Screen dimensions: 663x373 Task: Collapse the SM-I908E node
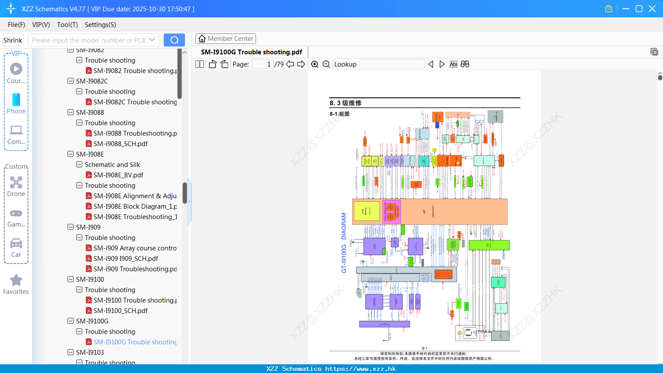pyautogui.click(x=71, y=154)
